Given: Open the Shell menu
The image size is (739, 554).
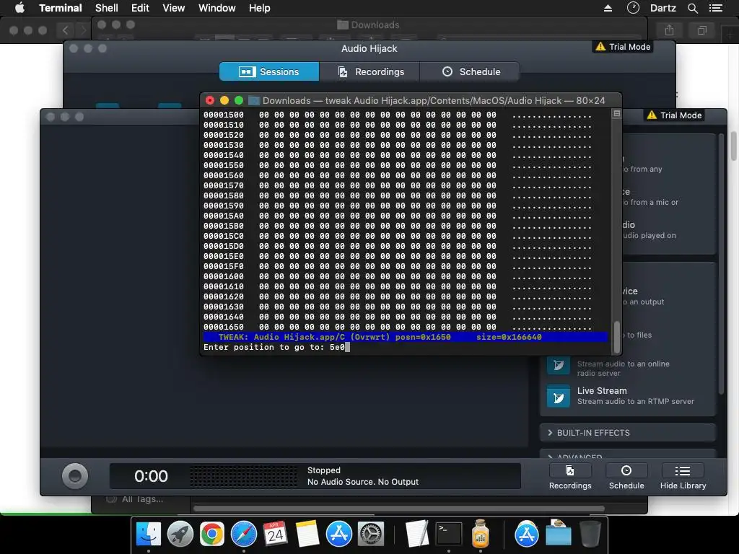Looking at the screenshot, I should pos(107,8).
